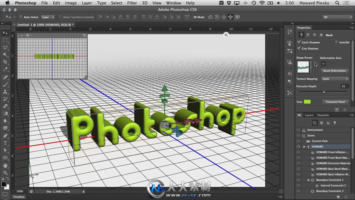Image resolution: width=355 pixels, height=200 pixels.
Task: Open the 3D panel flyout menu
Action: tap(352, 115)
